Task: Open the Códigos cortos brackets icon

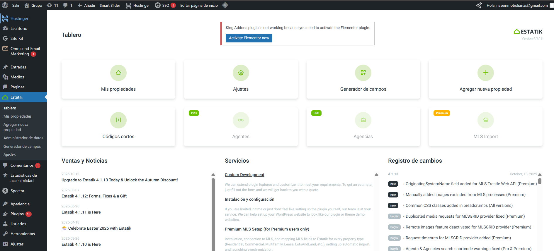Action: (x=118, y=120)
